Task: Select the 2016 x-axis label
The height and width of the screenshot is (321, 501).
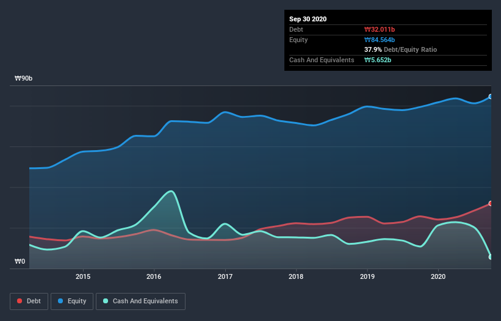Action: tap(154, 276)
